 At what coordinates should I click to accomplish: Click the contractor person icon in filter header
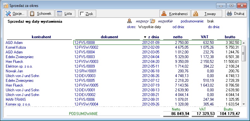tap(129, 21)
